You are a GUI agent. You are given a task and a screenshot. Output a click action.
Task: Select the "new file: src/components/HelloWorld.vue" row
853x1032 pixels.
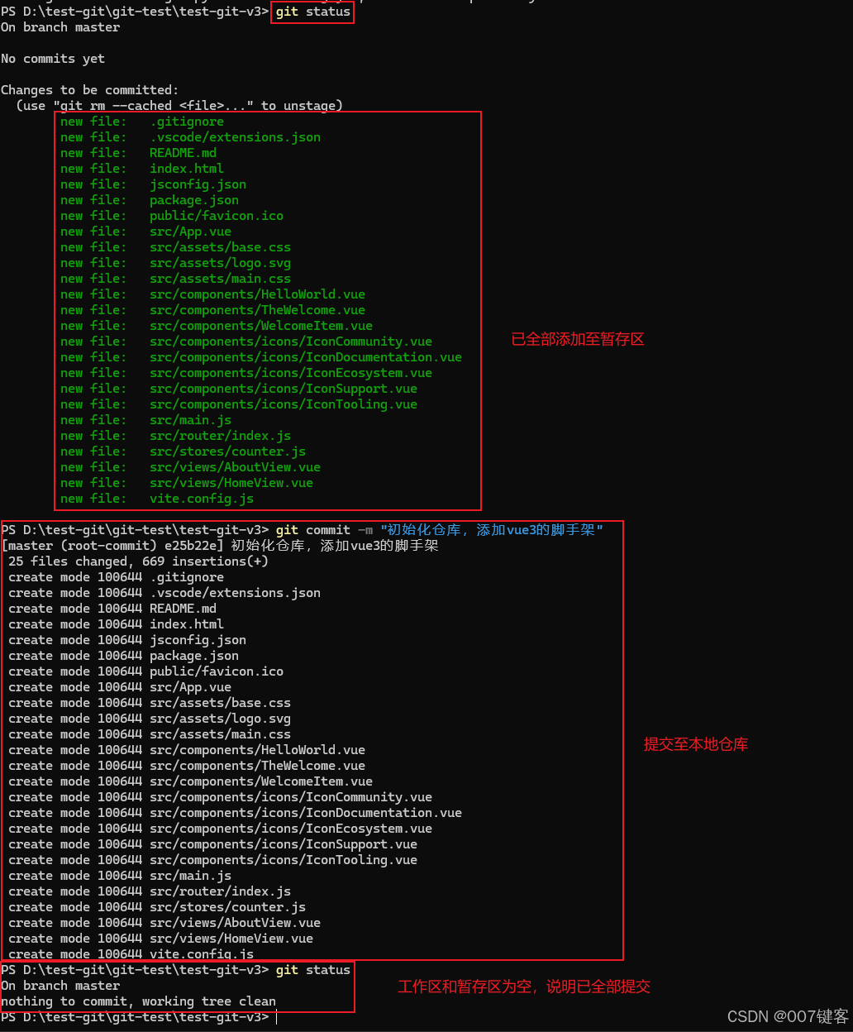212,294
